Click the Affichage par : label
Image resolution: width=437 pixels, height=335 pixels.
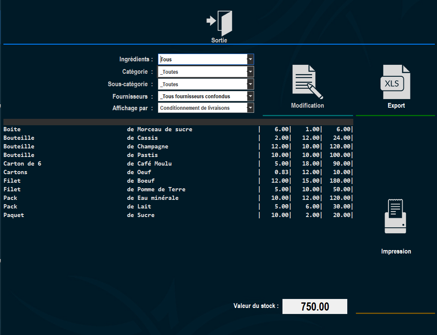click(133, 108)
